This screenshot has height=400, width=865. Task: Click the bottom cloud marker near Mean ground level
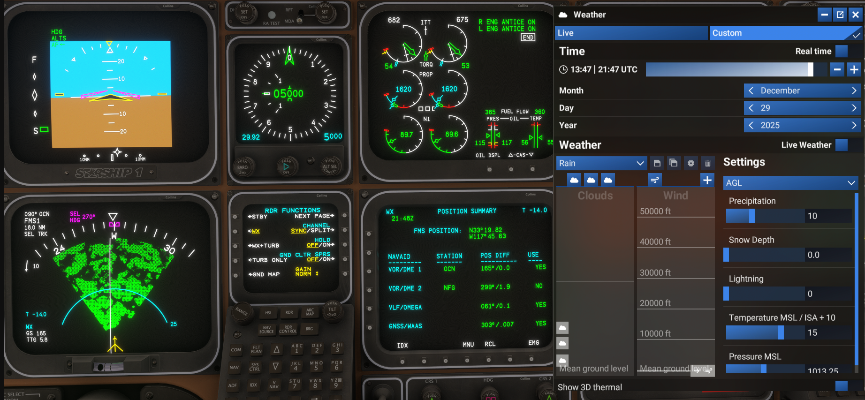(562, 361)
